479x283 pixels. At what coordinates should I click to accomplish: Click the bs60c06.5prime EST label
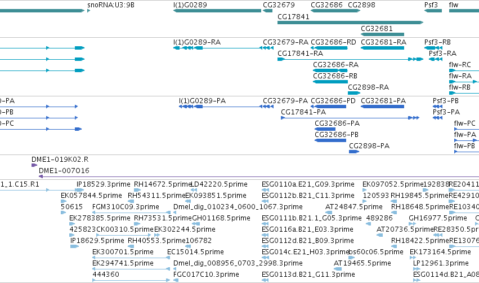376,252
